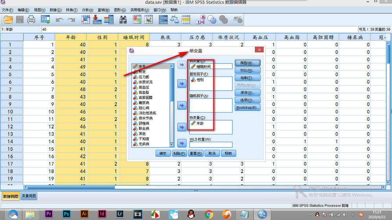The height and width of the screenshot is (220, 392).
Task: Toggle value labels icon
Action: point(201,19)
